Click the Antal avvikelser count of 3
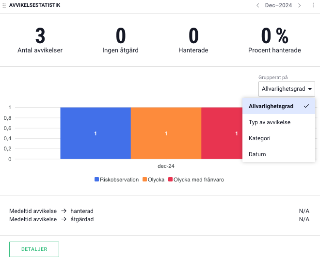This screenshot has height=262, width=320. [40, 36]
